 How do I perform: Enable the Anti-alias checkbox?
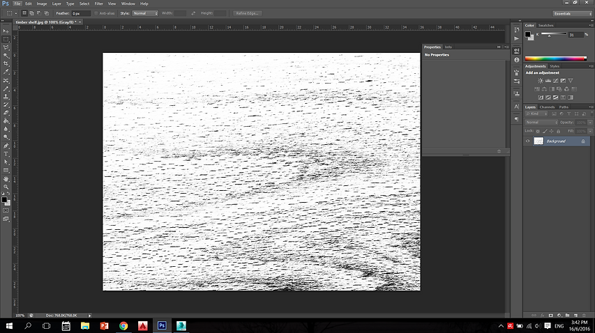96,13
